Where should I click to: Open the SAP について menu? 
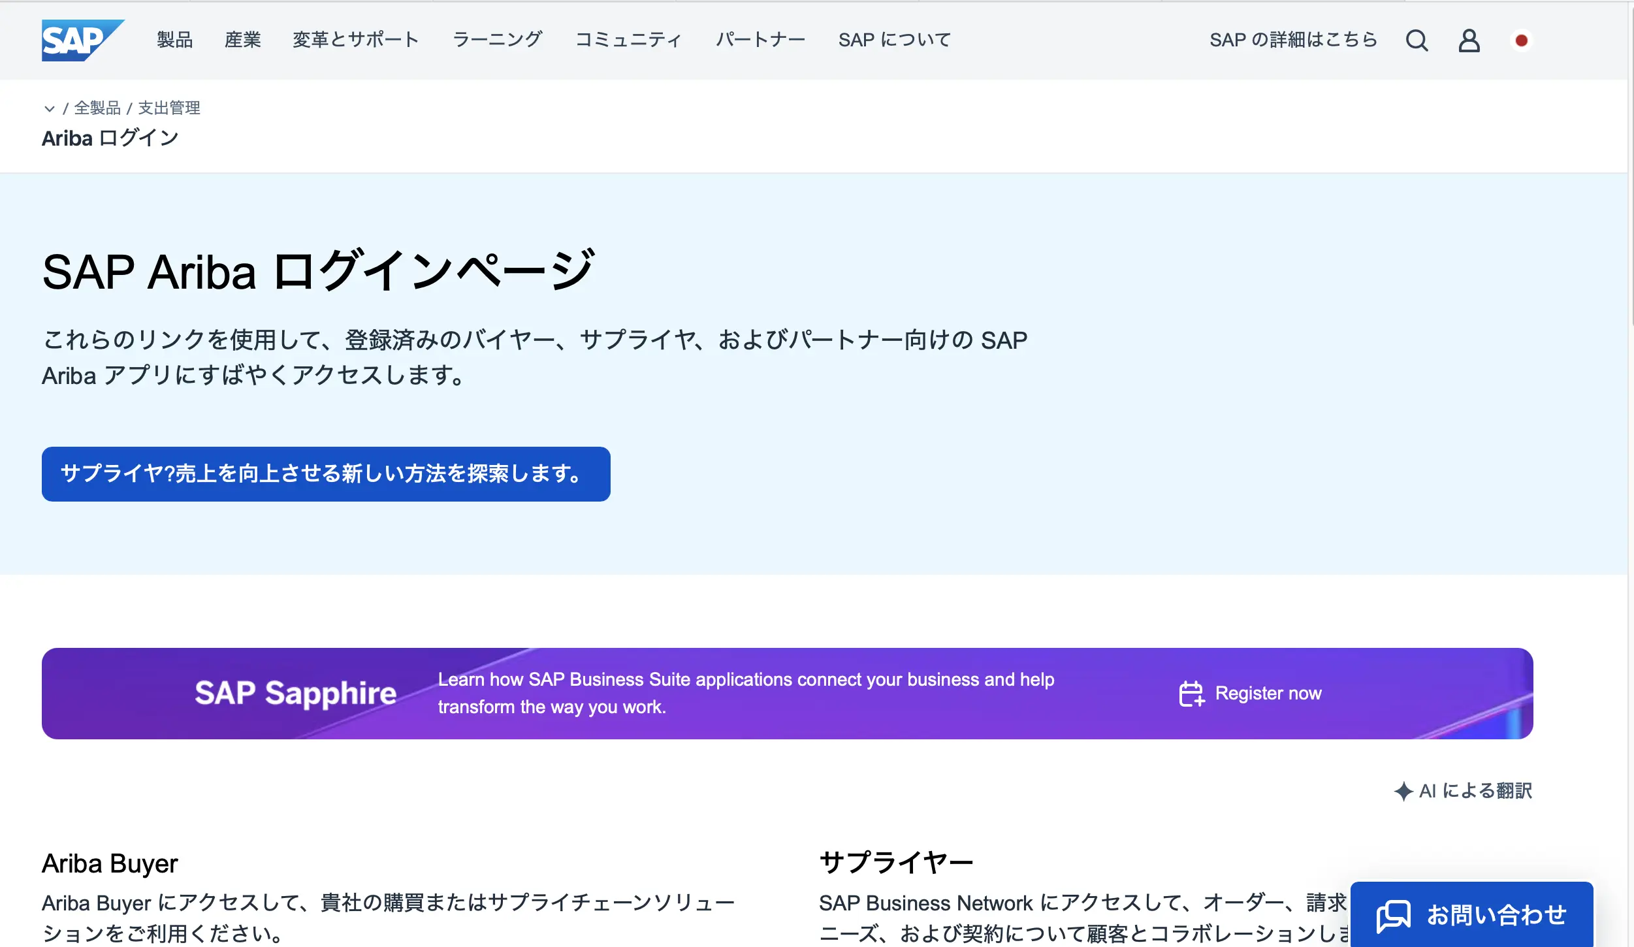895,40
